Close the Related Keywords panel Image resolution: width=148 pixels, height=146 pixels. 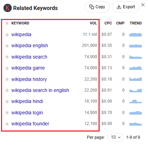pyautogui.click(x=143, y=5)
